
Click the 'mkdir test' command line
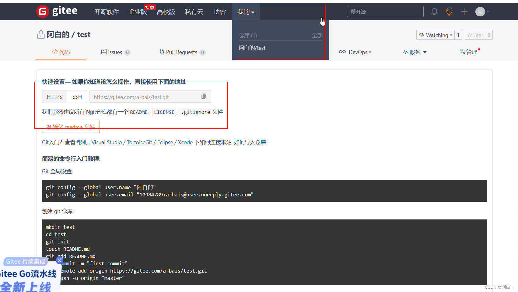click(x=60, y=227)
